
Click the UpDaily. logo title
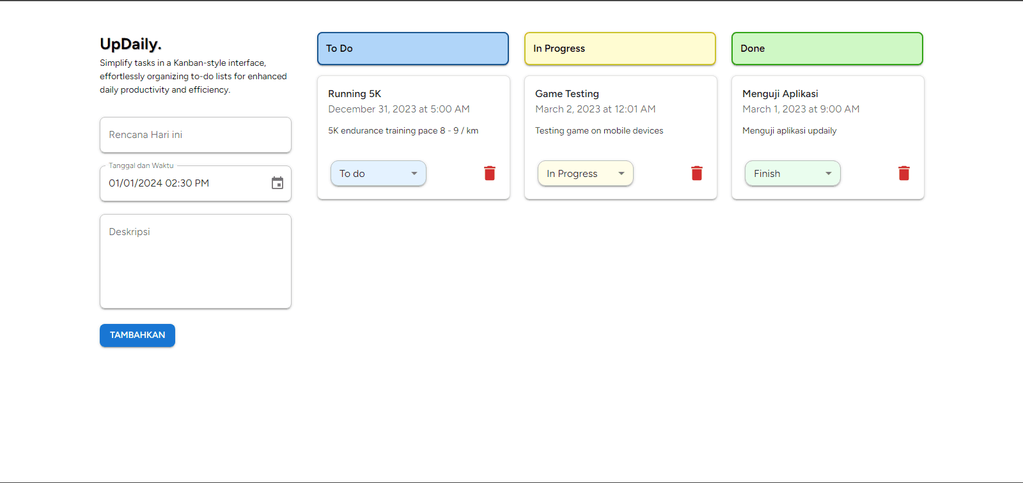click(x=130, y=44)
